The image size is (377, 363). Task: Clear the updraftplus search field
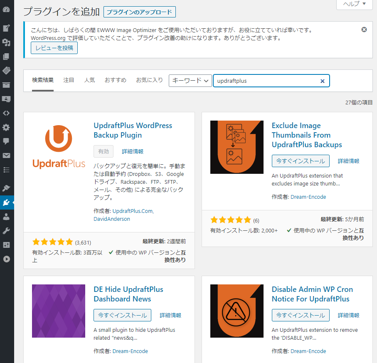point(323,81)
